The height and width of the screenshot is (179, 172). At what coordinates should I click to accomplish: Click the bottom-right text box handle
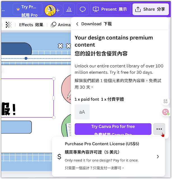[x=54, y=117]
